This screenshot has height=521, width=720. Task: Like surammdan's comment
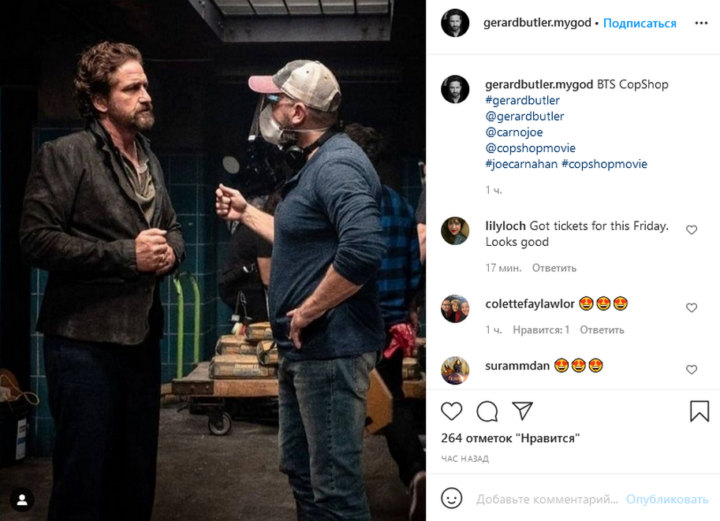click(692, 370)
